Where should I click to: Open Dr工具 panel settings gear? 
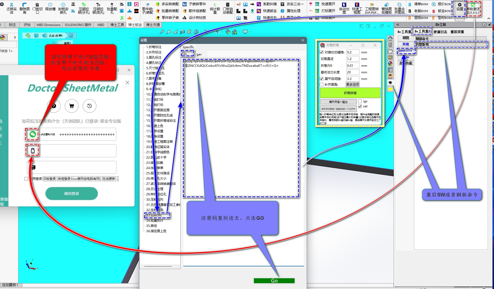(x=484, y=25)
